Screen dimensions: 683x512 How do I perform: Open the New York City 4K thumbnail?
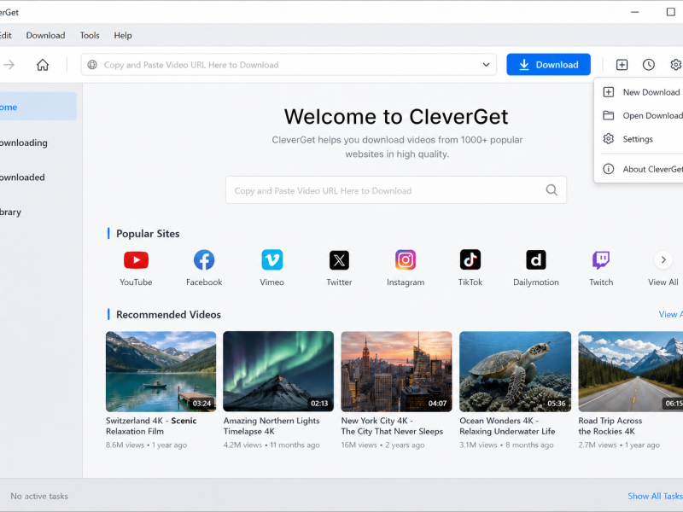396,371
